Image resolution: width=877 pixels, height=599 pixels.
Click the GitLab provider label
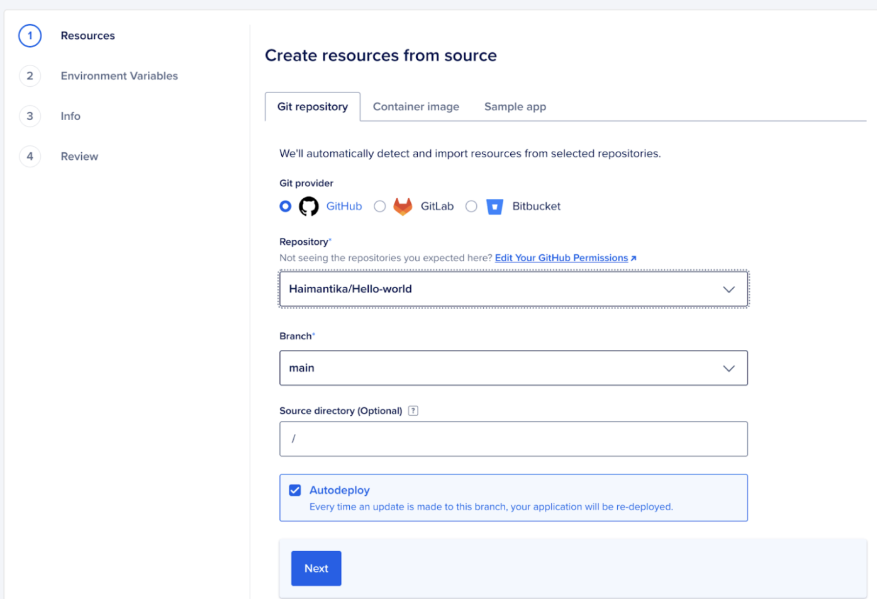coord(437,206)
